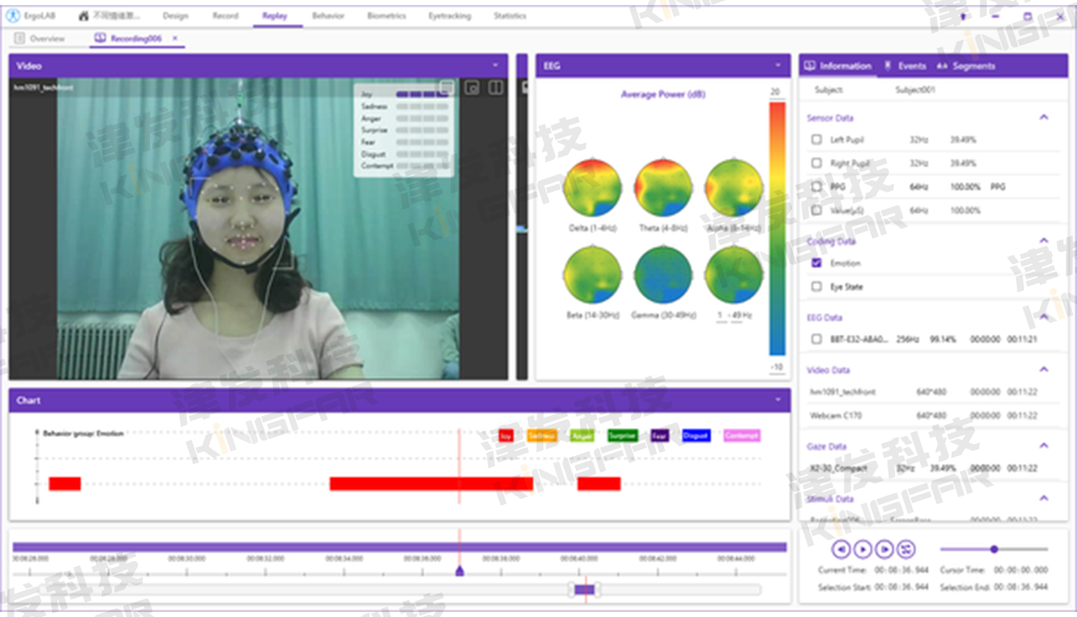This screenshot has width=1077, height=617.
Task: Click the long red Joy segment in chart
Action: point(431,484)
